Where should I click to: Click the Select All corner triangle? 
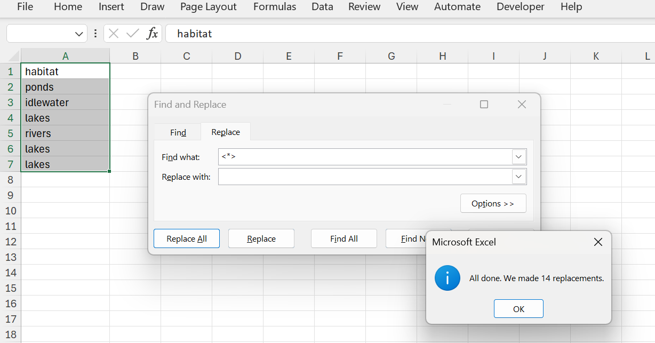(11, 56)
